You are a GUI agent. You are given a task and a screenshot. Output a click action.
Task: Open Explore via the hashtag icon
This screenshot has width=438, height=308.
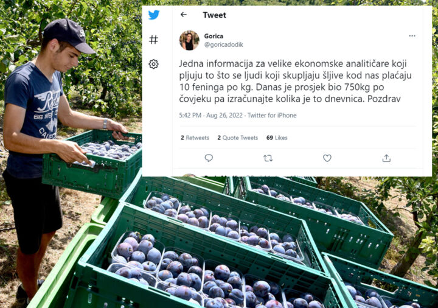[153, 40]
